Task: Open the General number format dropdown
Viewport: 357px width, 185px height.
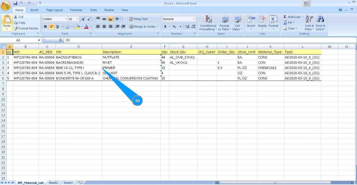Action: click(x=194, y=19)
